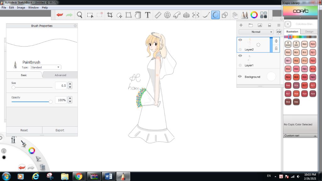322x181 pixels.
Task: Hide Layer1 with its eye icon
Action: (240, 56)
